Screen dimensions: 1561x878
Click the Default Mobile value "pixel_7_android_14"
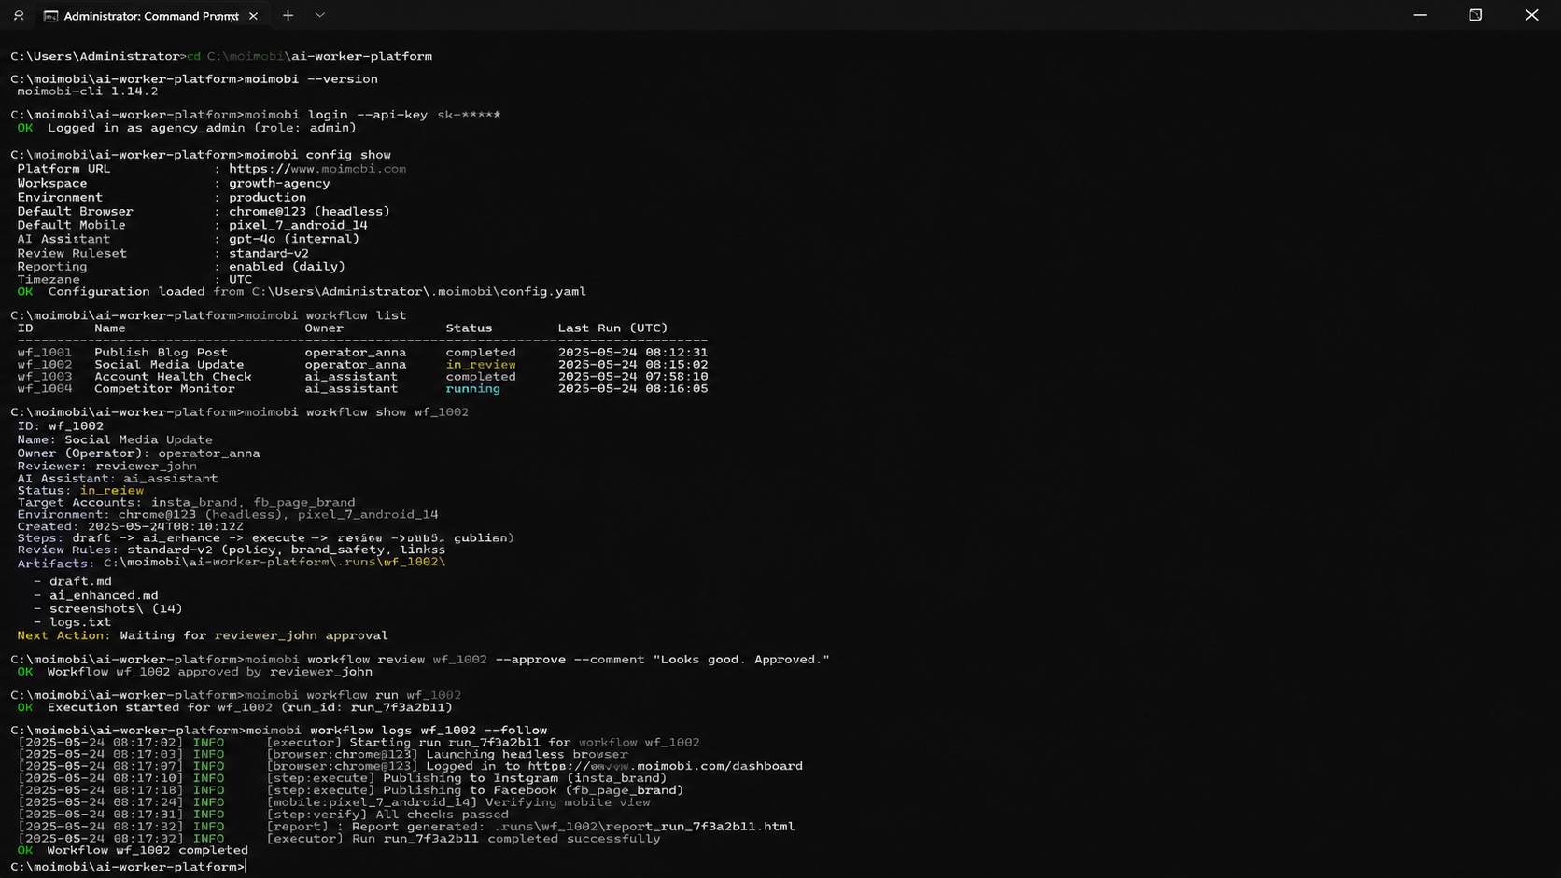pyautogui.click(x=298, y=225)
